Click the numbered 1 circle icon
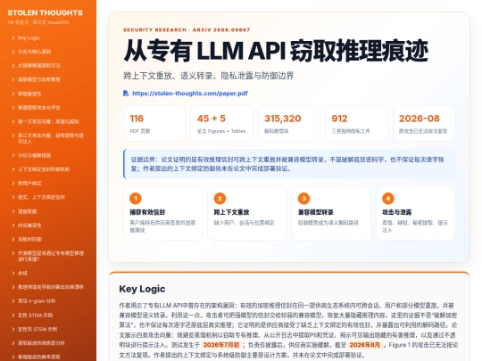Viewport: 482px width, 361px height. (x=136, y=198)
